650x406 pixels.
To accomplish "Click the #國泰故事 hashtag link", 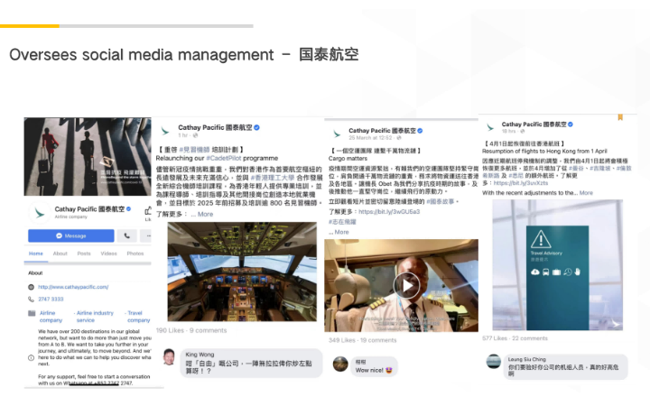I will tap(441, 202).
